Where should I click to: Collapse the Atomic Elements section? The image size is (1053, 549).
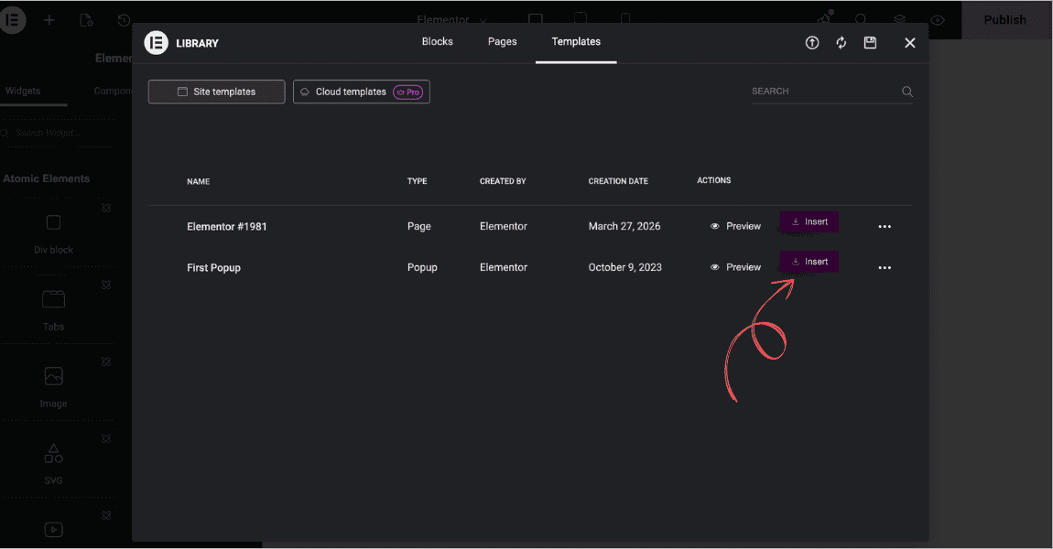[47, 178]
